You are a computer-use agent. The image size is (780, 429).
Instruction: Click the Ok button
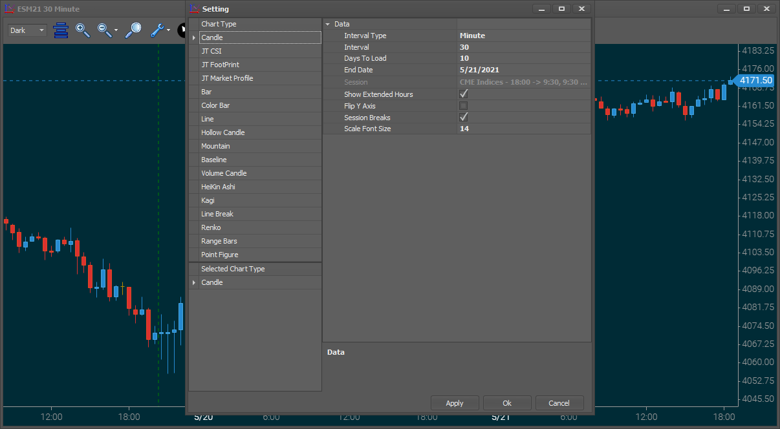tap(507, 403)
